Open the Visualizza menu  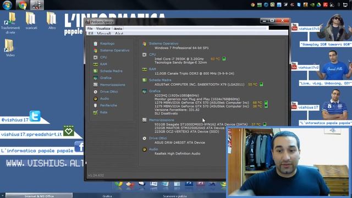(x=103, y=29)
